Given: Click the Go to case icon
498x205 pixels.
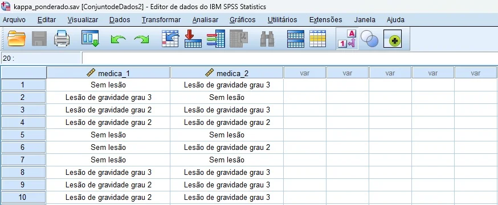Looking at the screenshot, I should pyautogui.click(x=170, y=39).
